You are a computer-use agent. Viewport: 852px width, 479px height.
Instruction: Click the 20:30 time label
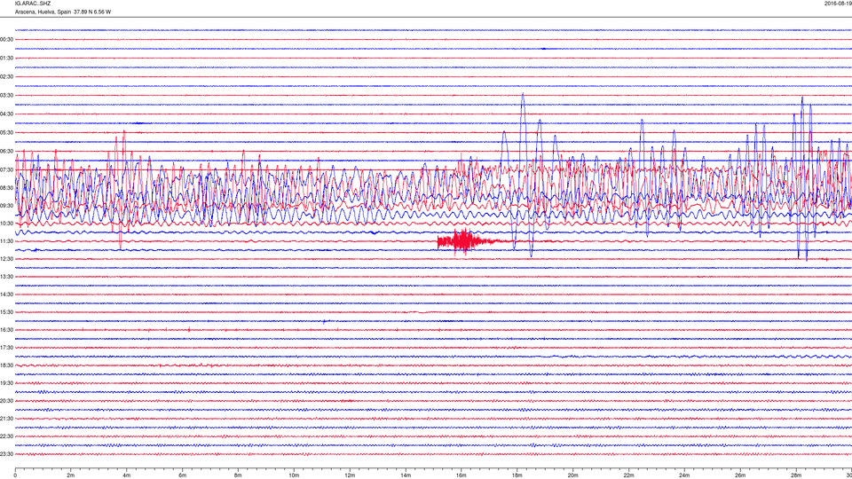[6, 401]
